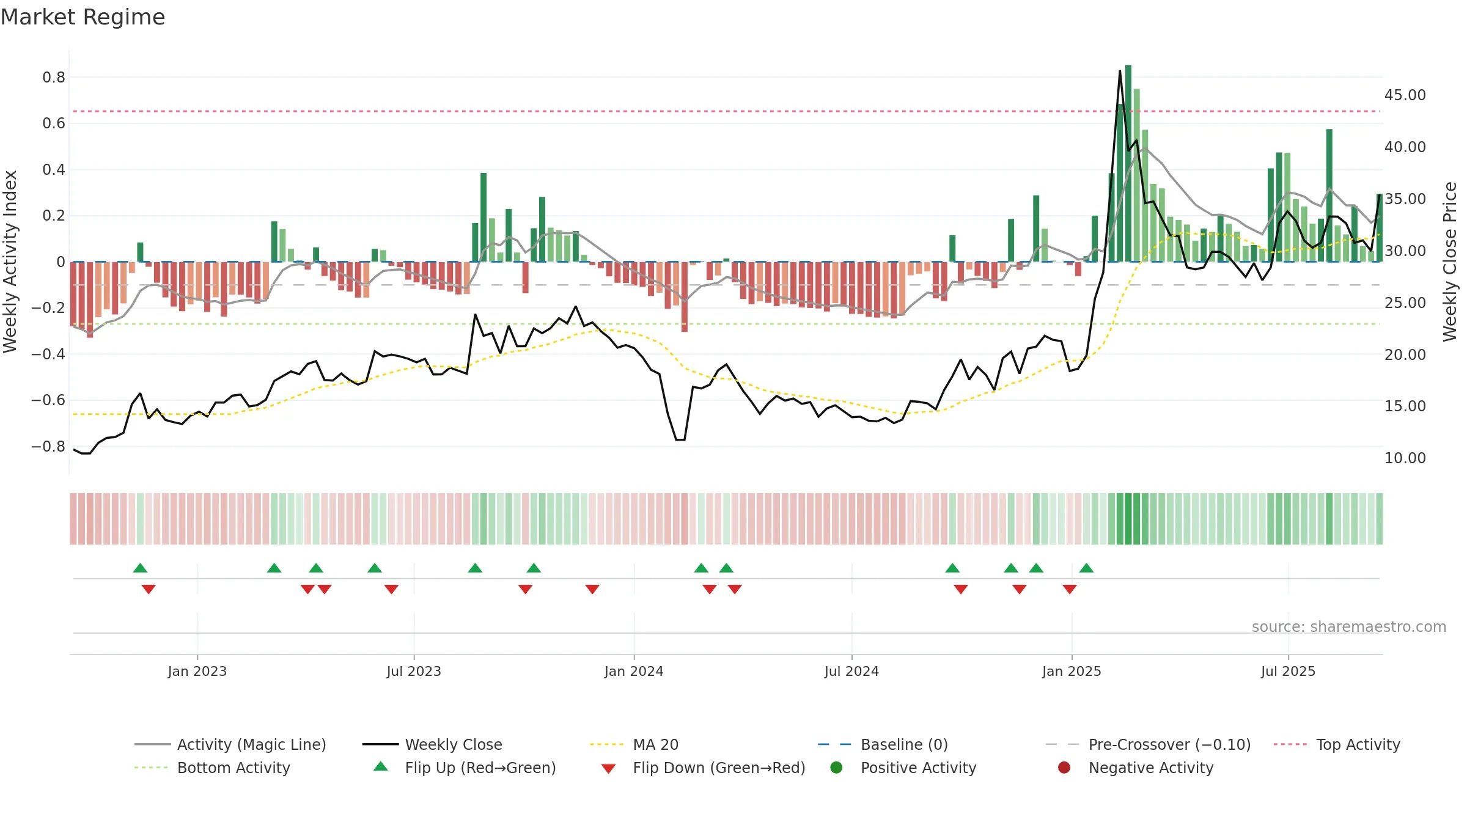Screen dimensions: 1467x825
Task: Click the Weekly Activity Index axis title
Action: click(x=10, y=262)
